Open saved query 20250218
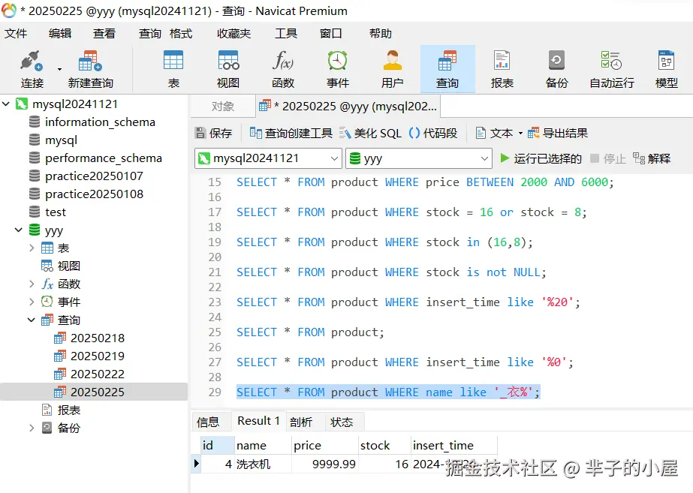The height and width of the screenshot is (493, 693). point(98,338)
